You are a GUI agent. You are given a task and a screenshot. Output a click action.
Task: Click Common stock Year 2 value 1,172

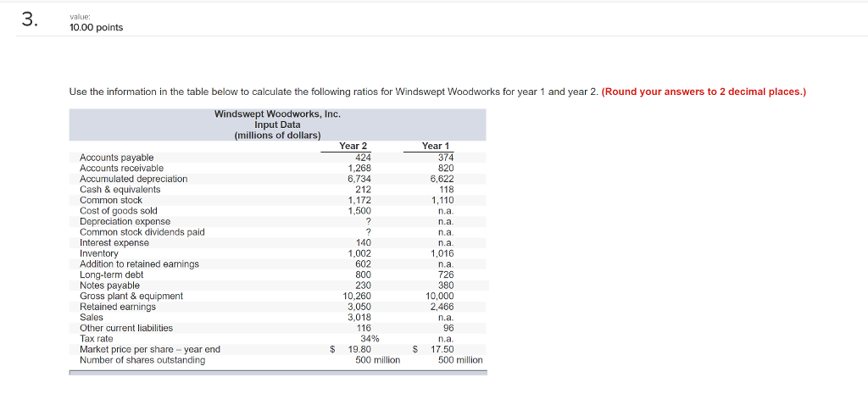coord(359,200)
